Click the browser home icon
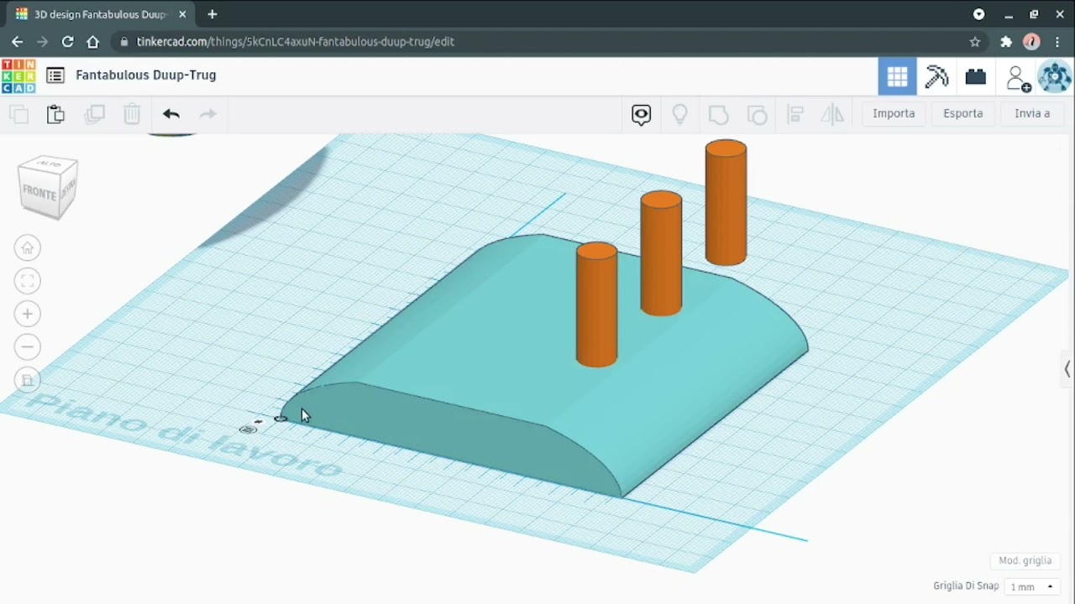 click(x=93, y=41)
